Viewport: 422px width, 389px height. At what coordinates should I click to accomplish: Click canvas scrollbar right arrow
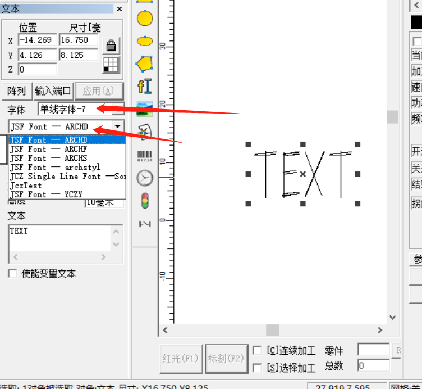(x=380, y=330)
